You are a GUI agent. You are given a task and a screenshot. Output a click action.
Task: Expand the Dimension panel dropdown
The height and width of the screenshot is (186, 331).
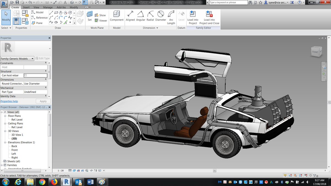[151, 28]
